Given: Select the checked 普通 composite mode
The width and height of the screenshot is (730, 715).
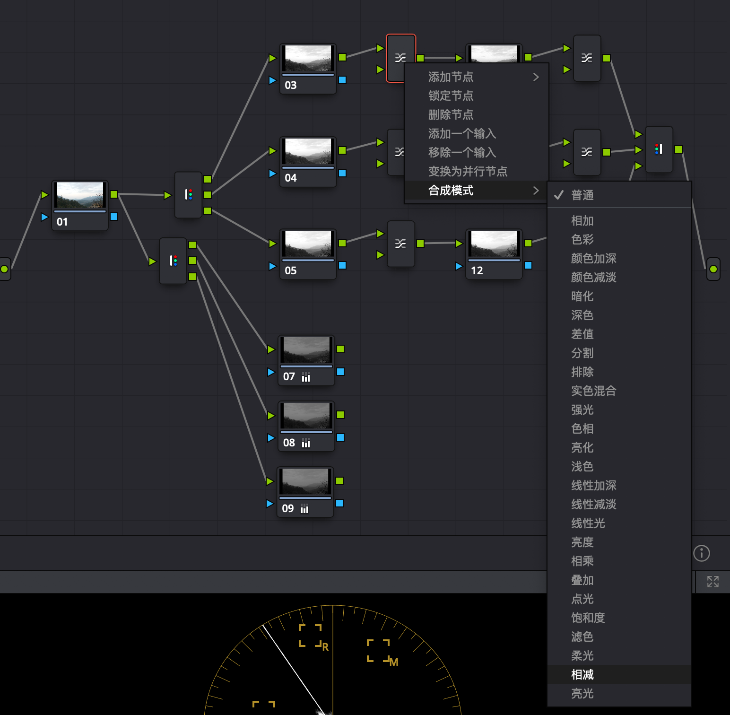Looking at the screenshot, I should point(582,195).
